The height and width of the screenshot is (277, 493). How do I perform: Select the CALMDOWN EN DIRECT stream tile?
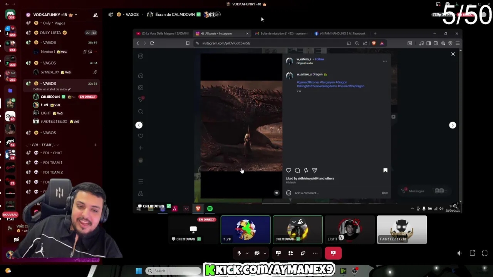coord(193,230)
